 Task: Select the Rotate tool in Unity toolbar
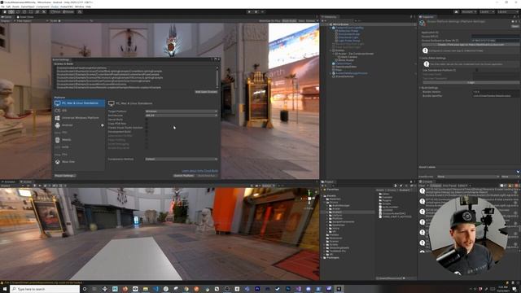[x=18, y=11]
